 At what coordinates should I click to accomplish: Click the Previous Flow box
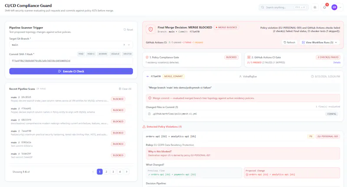tap(194, 173)
